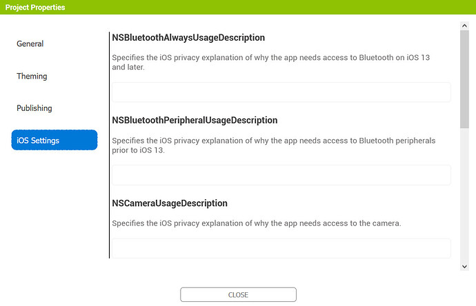Select the iOS Settings tab
The height and width of the screenshot is (306, 476).
(x=54, y=141)
